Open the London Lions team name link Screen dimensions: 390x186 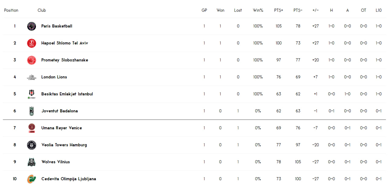[54, 77]
